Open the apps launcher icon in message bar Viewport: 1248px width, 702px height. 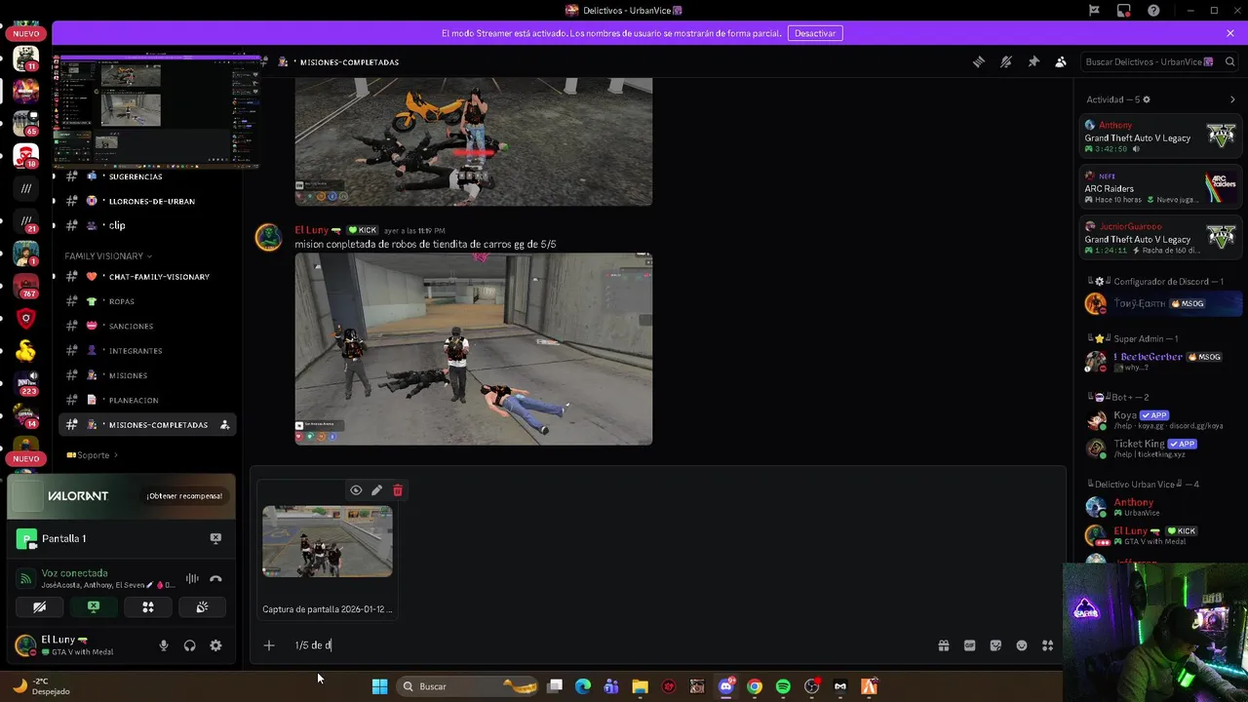click(x=1047, y=645)
